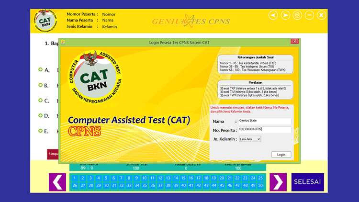Image resolution: width=359 pixels, height=202 pixels.
Task: Navigate to question number 30
Action: (x=106, y=186)
